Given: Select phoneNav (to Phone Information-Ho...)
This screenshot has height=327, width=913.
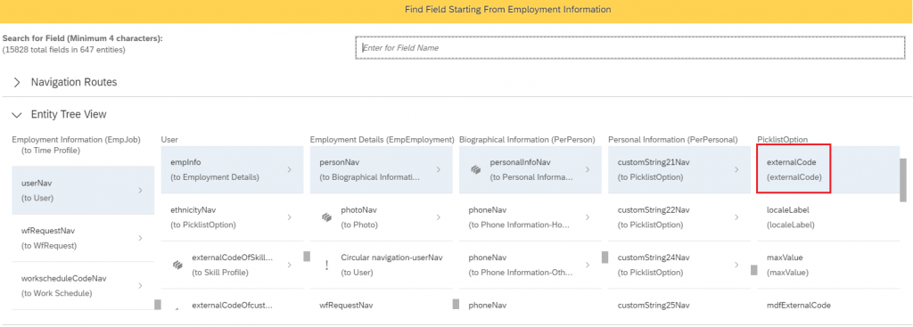Looking at the screenshot, I should (530, 217).
